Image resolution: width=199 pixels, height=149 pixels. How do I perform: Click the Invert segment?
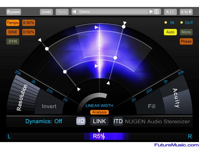coord(49,106)
